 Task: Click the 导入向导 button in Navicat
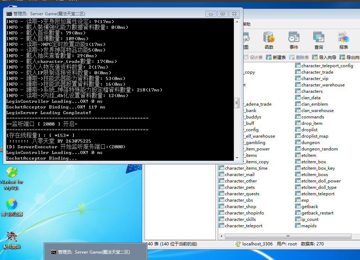click(x=324, y=57)
